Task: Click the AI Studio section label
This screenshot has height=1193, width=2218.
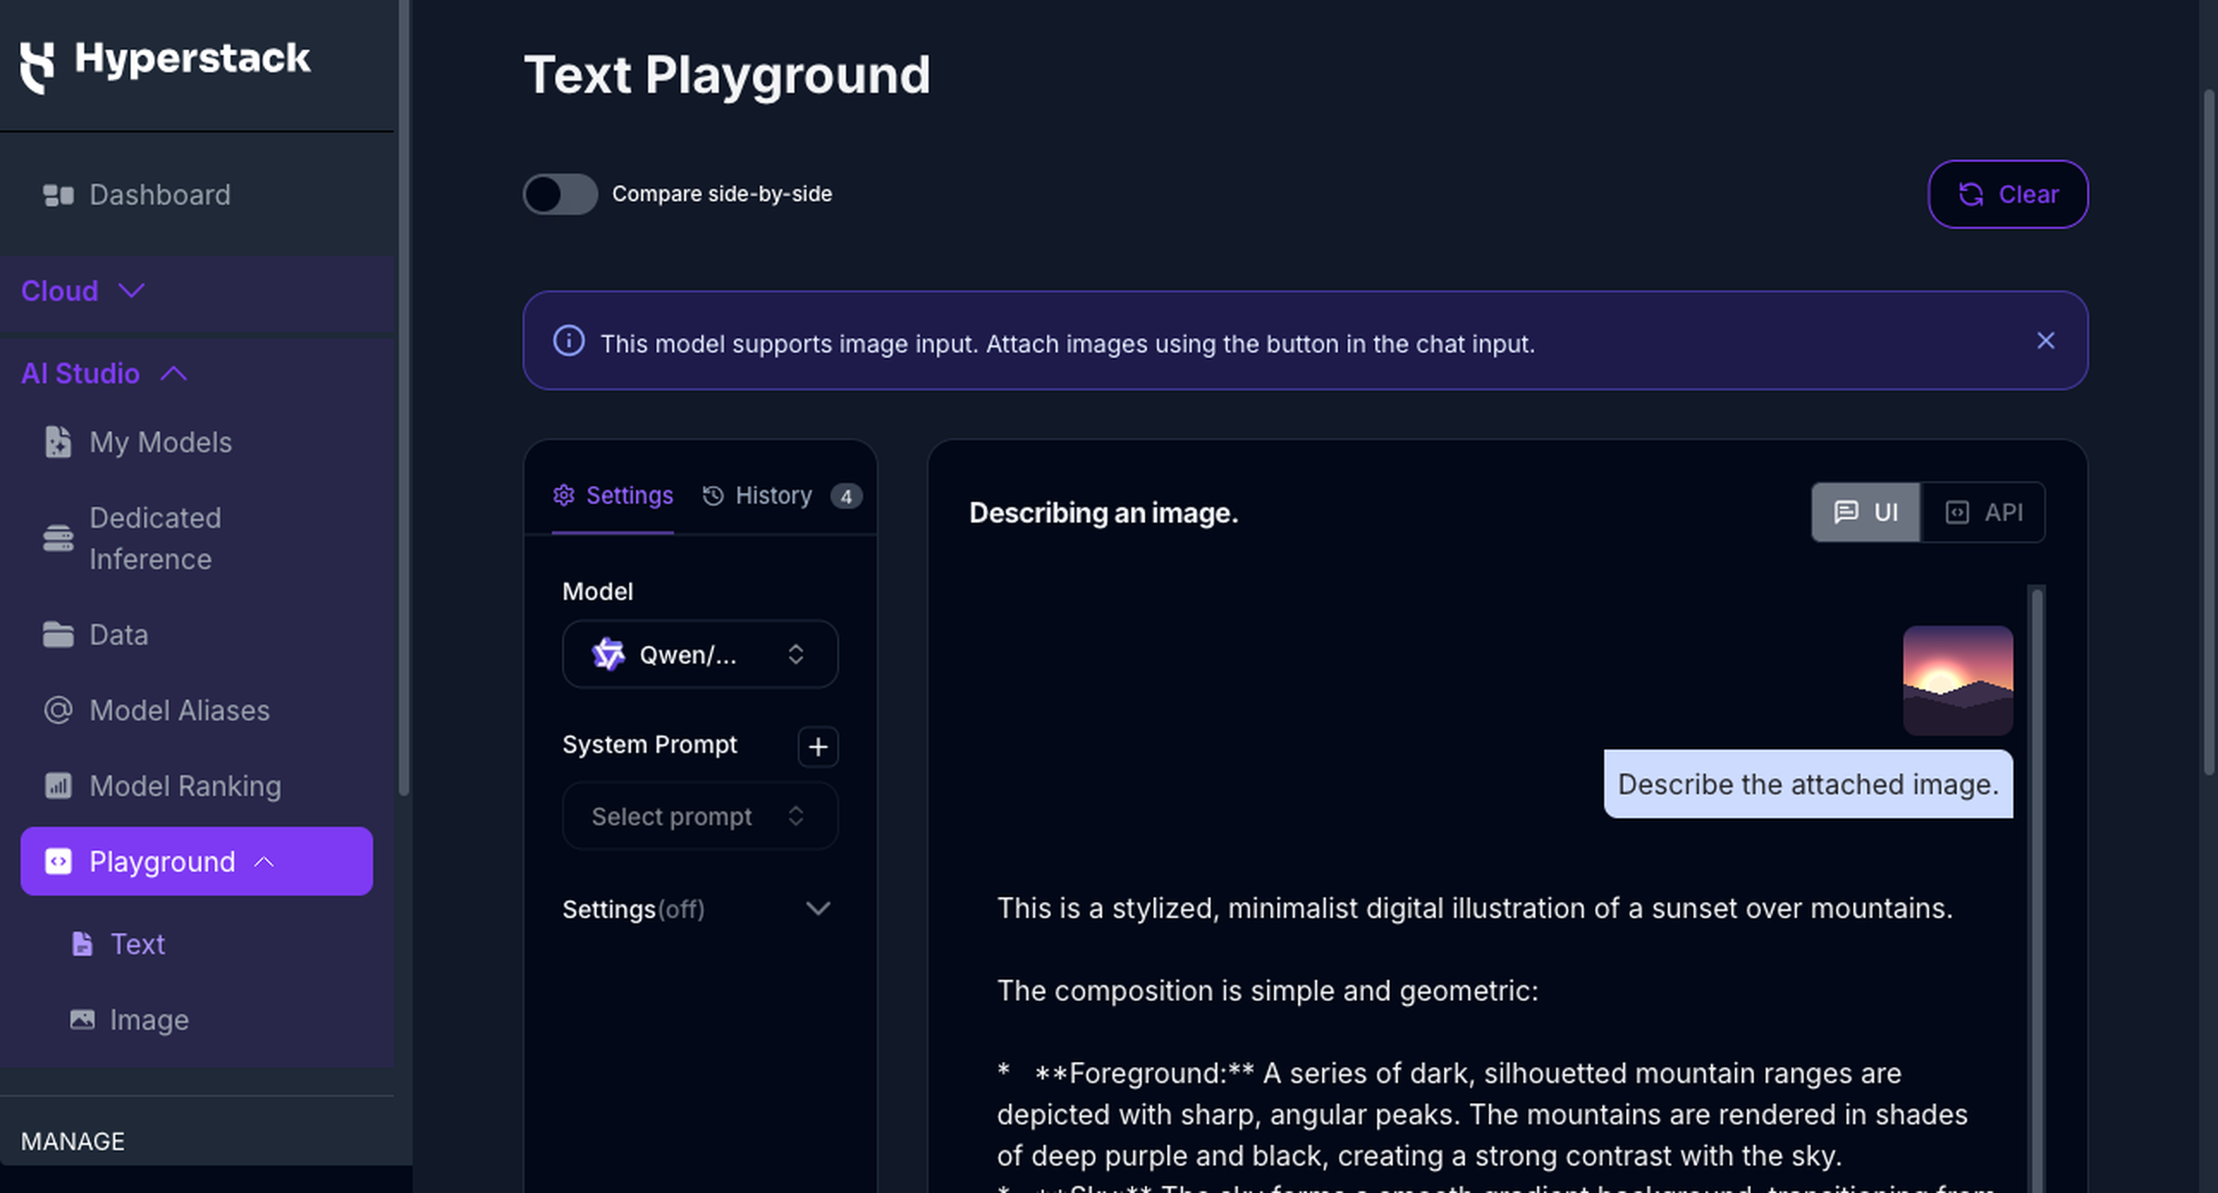Action: [80, 374]
